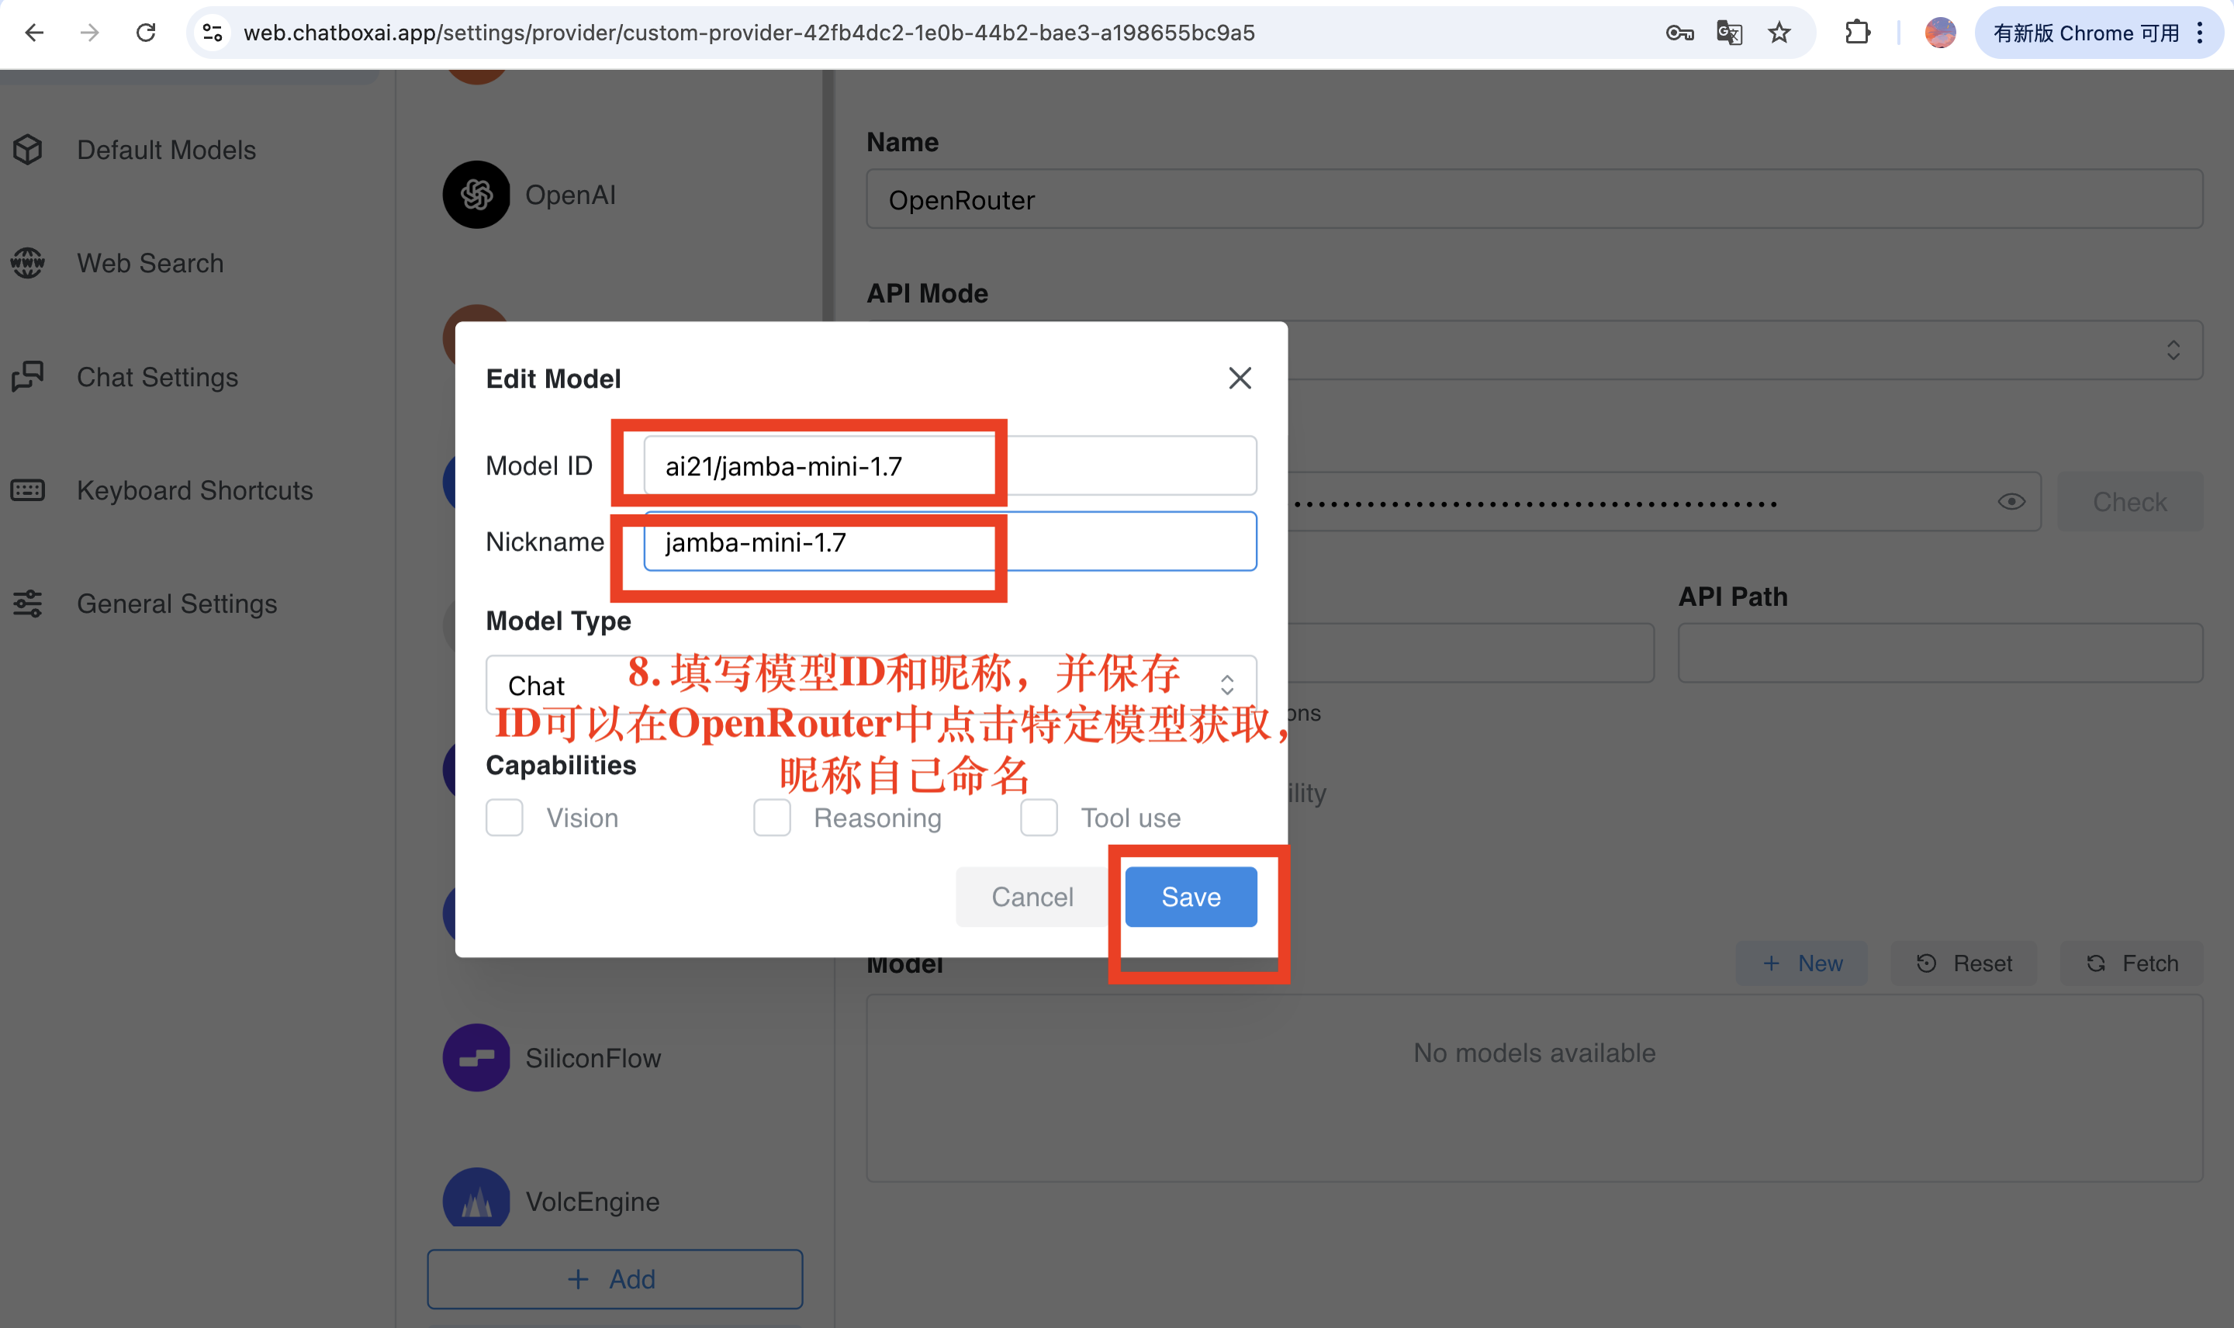Click the Check button to verify API key
Image resolution: width=2234 pixels, height=1328 pixels.
click(x=2129, y=501)
